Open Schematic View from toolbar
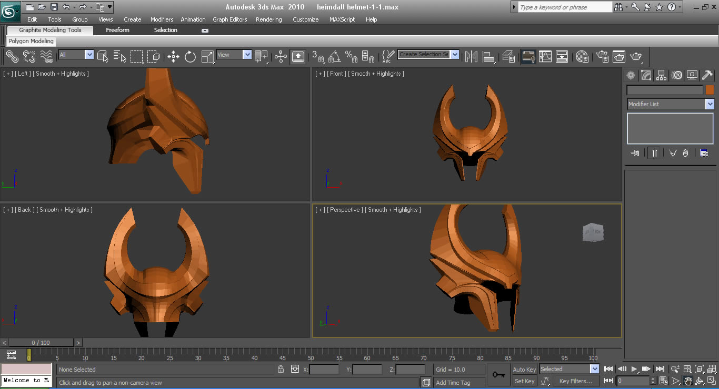The width and height of the screenshot is (719, 389). tap(562, 56)
